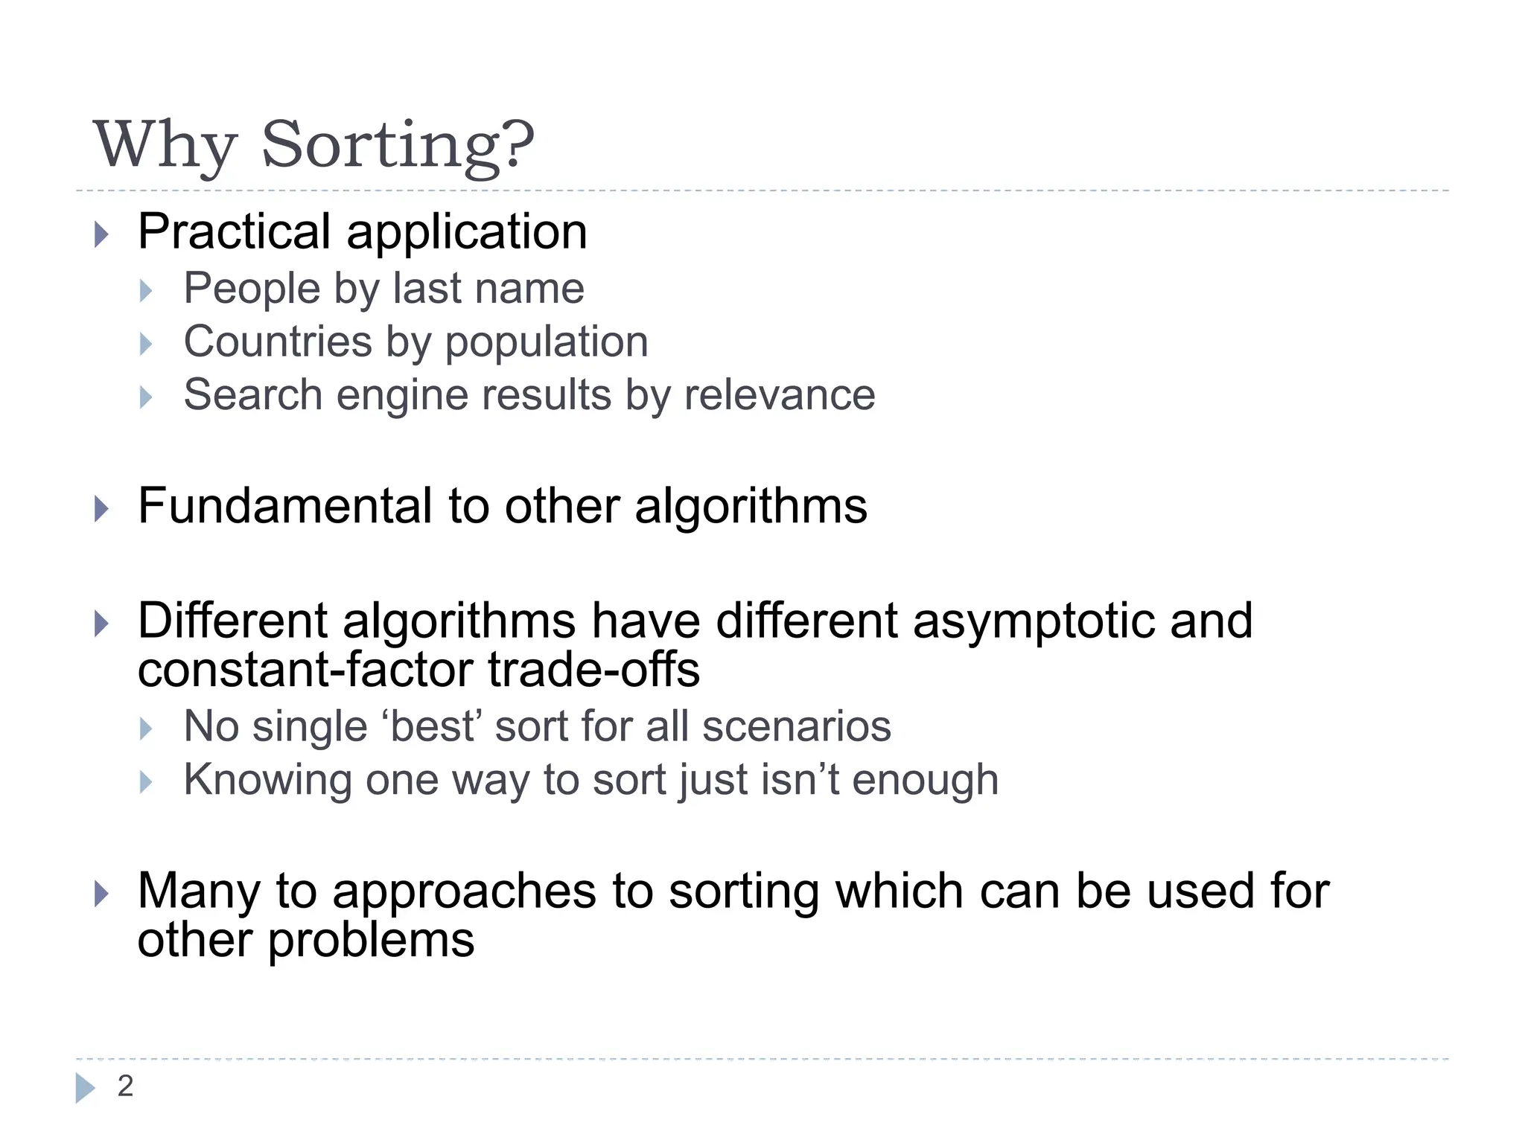Image resolution: width=1525 pixels, height=1143 pixels.
Task: Click the Countries by population line
Action: pos(416,343)
